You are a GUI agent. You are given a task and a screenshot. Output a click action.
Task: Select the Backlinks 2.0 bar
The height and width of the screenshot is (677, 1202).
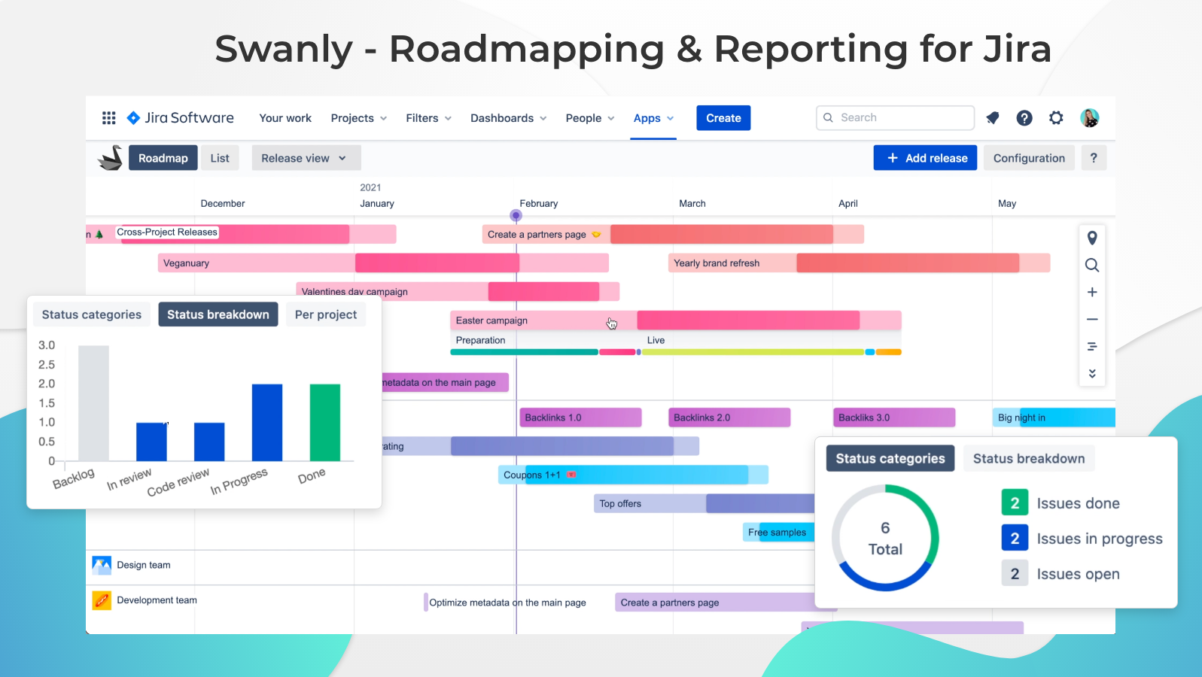tap(729, 417)
